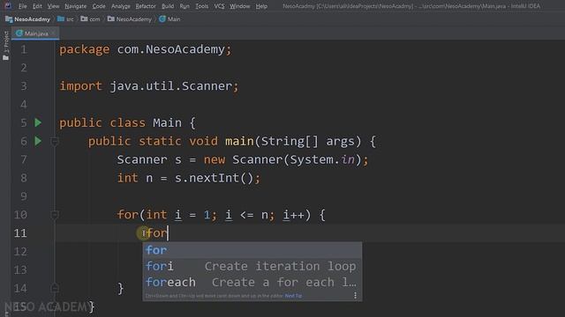Open the Refactor menu
Image resolution: width=565 pixels, height=317 pixels.
pos(146,6)
